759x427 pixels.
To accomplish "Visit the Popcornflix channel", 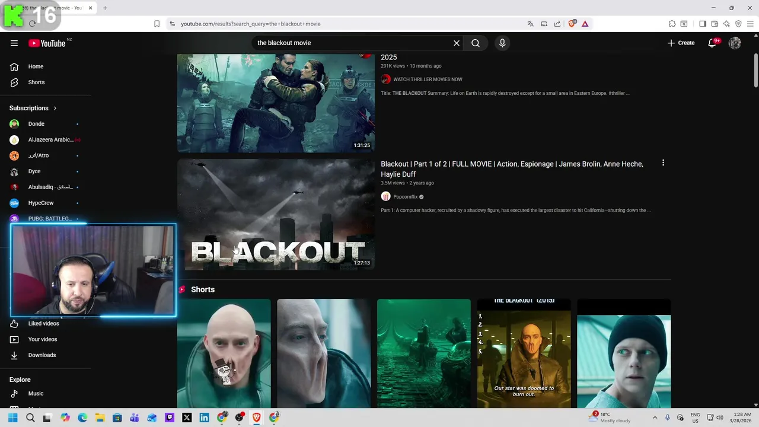I will click(406, 197).
